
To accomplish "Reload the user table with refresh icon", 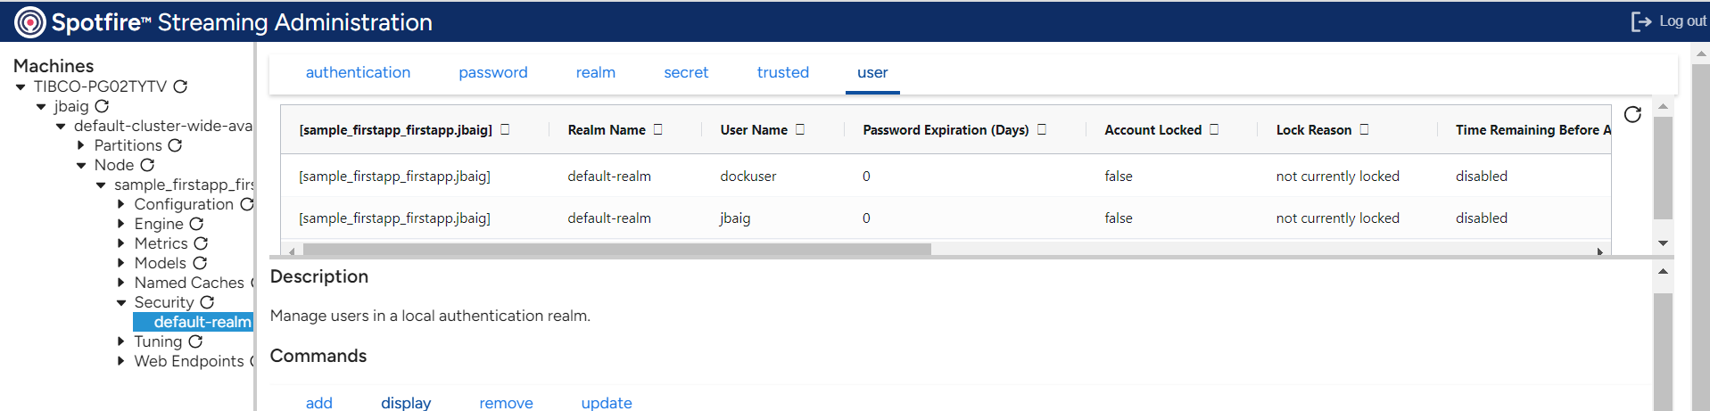I will (1632, 114).
